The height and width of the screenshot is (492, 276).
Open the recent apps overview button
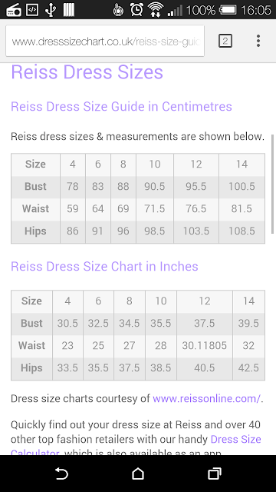click(x=215, y=474)
